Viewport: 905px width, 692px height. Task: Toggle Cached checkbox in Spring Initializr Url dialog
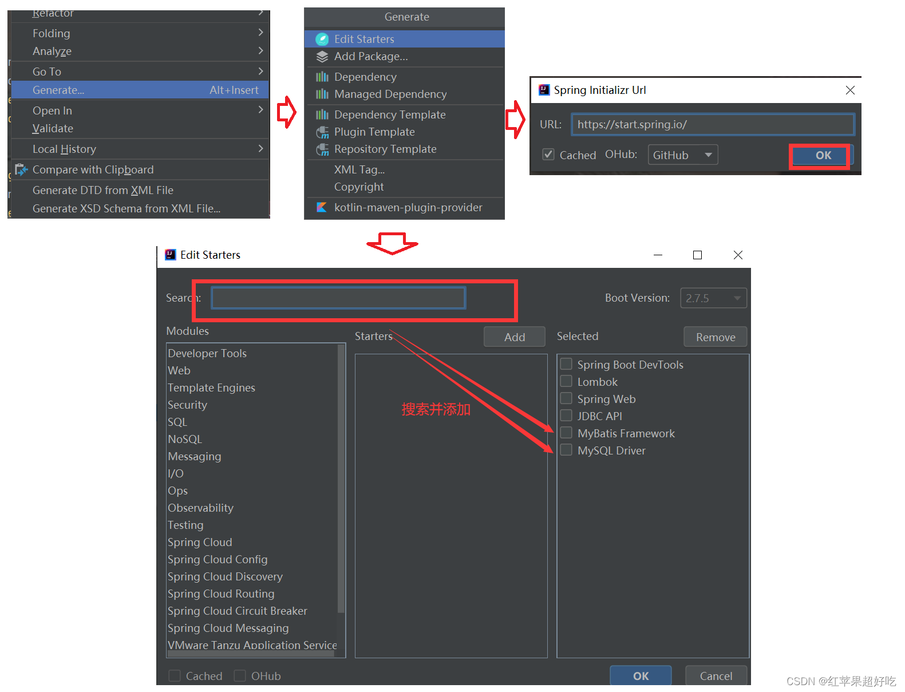(x=548, y=155)
